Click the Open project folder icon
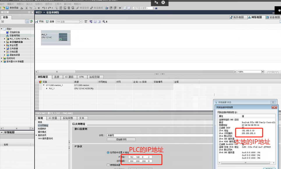 tap(3, 8)
